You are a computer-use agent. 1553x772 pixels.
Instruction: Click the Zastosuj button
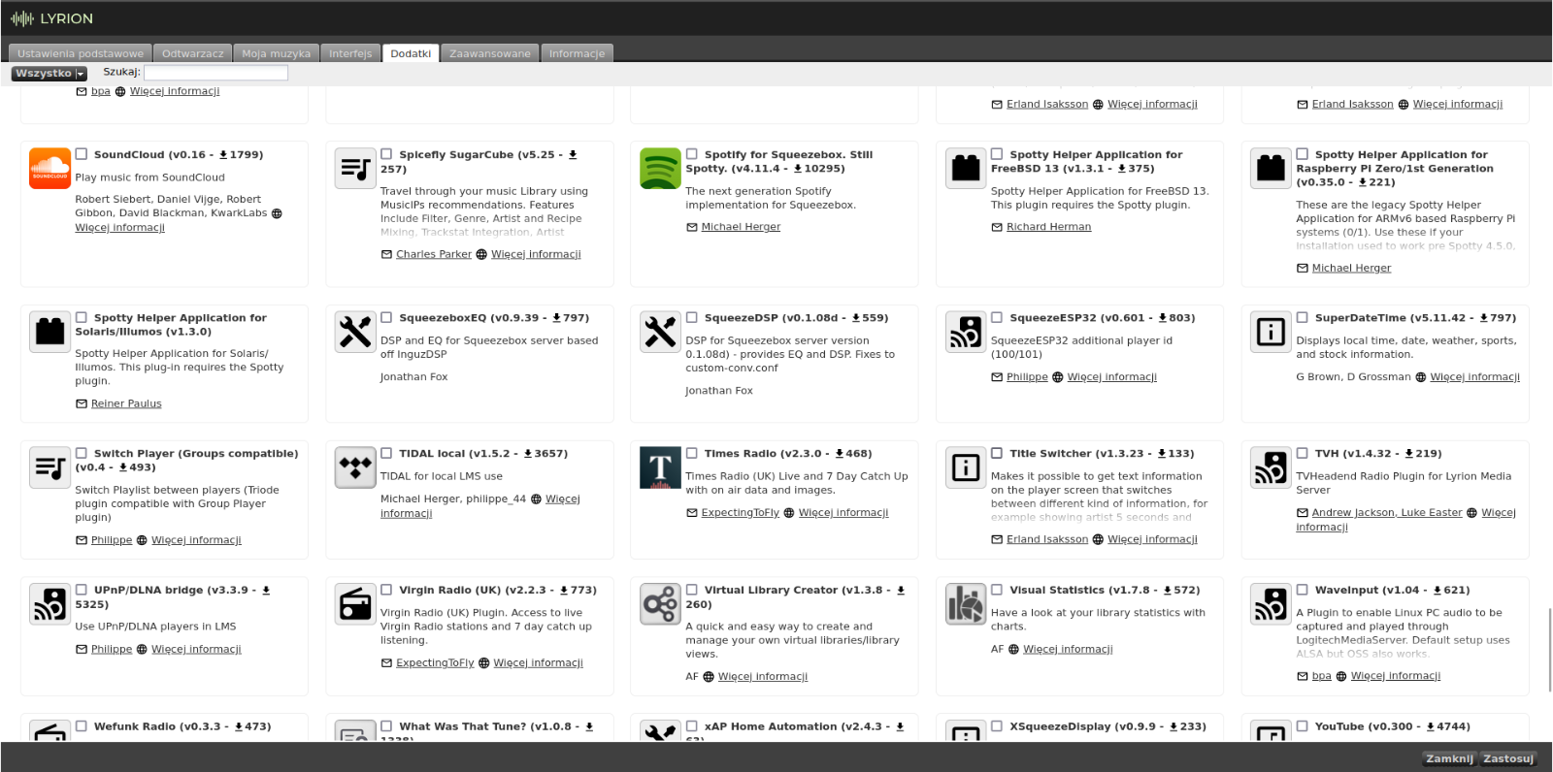click(x=1508, y=758)
